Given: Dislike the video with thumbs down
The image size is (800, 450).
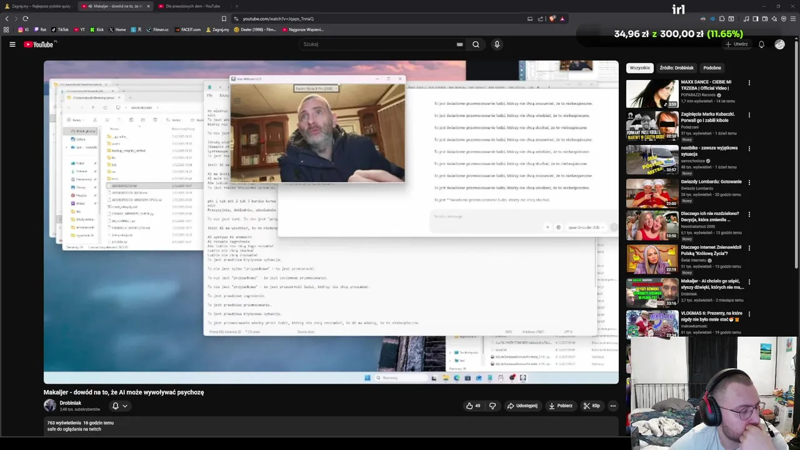Looking at the screenshot, I should (x=492, y=406).
